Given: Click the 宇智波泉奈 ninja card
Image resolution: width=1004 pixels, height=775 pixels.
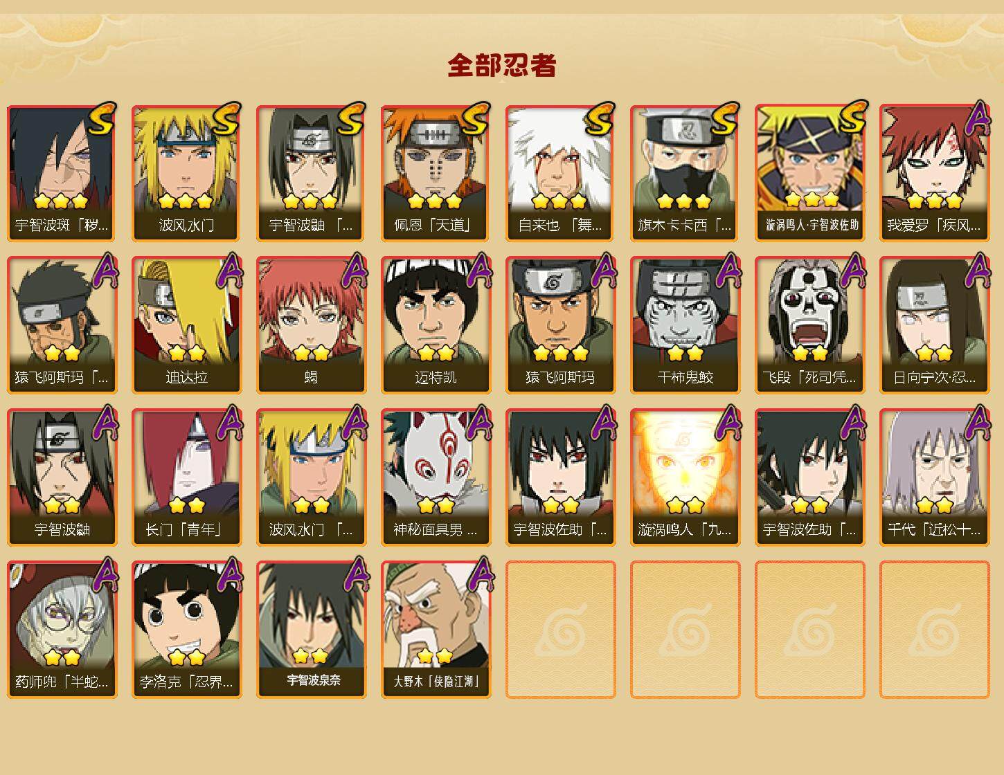Looking at the screenshot, I should [311, 630].
